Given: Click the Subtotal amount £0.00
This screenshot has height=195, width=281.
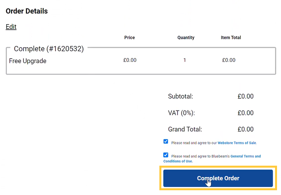Looking at the screenshot, I should pos(245,96).
